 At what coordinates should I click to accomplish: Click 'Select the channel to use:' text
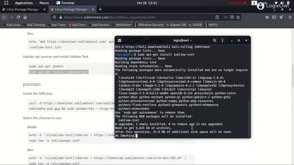pos(42,118)
